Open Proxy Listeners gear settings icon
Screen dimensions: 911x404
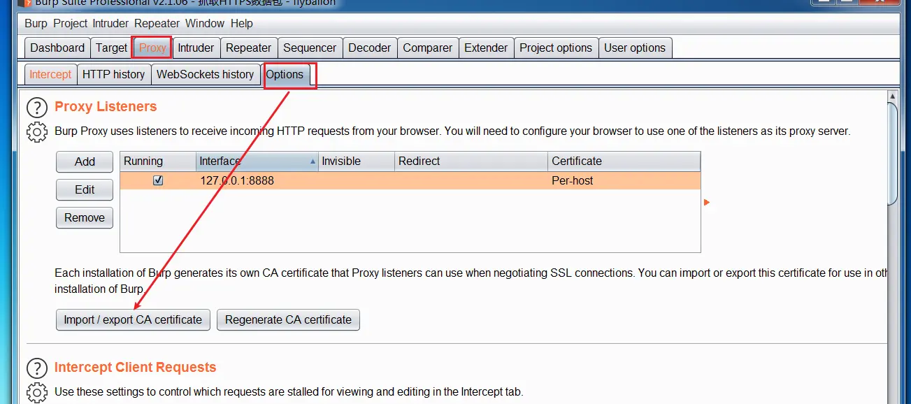click(36, 131)
